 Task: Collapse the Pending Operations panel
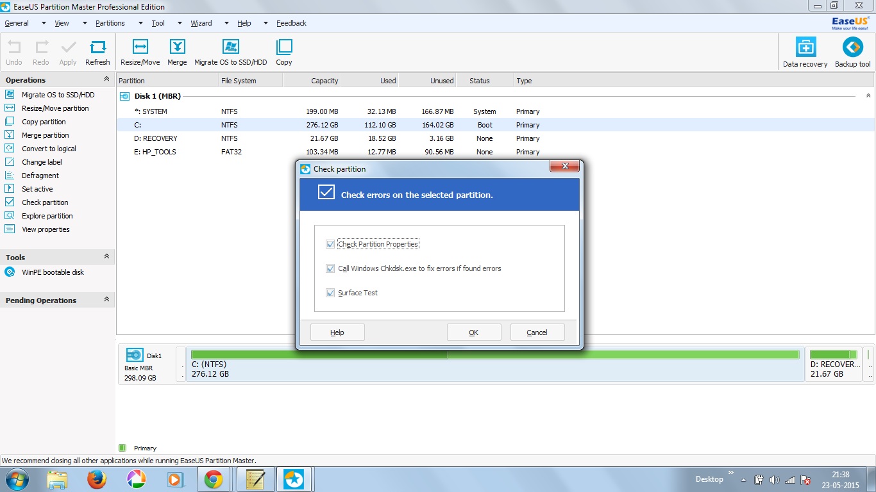tap(106, 299)
